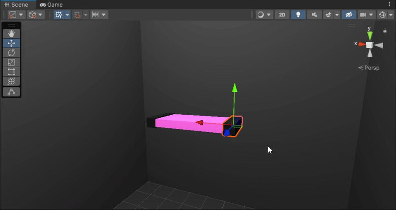The height and width of the screenshot is (210, 396).
Task: Switch to the Game tab
Action: coord(51,4)
